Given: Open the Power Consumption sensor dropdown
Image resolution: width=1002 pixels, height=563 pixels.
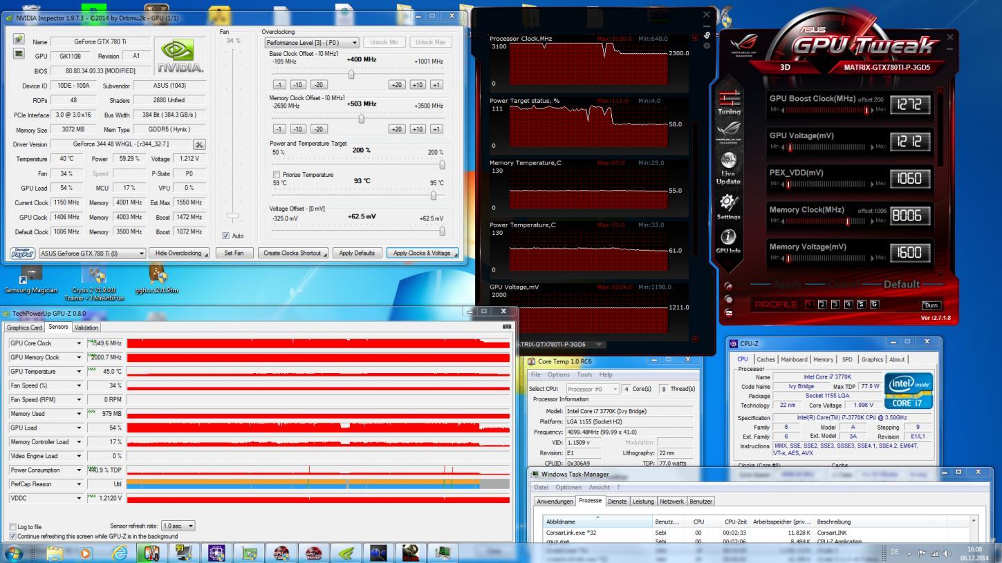Looking at the screenshot, I should [79, 470].
